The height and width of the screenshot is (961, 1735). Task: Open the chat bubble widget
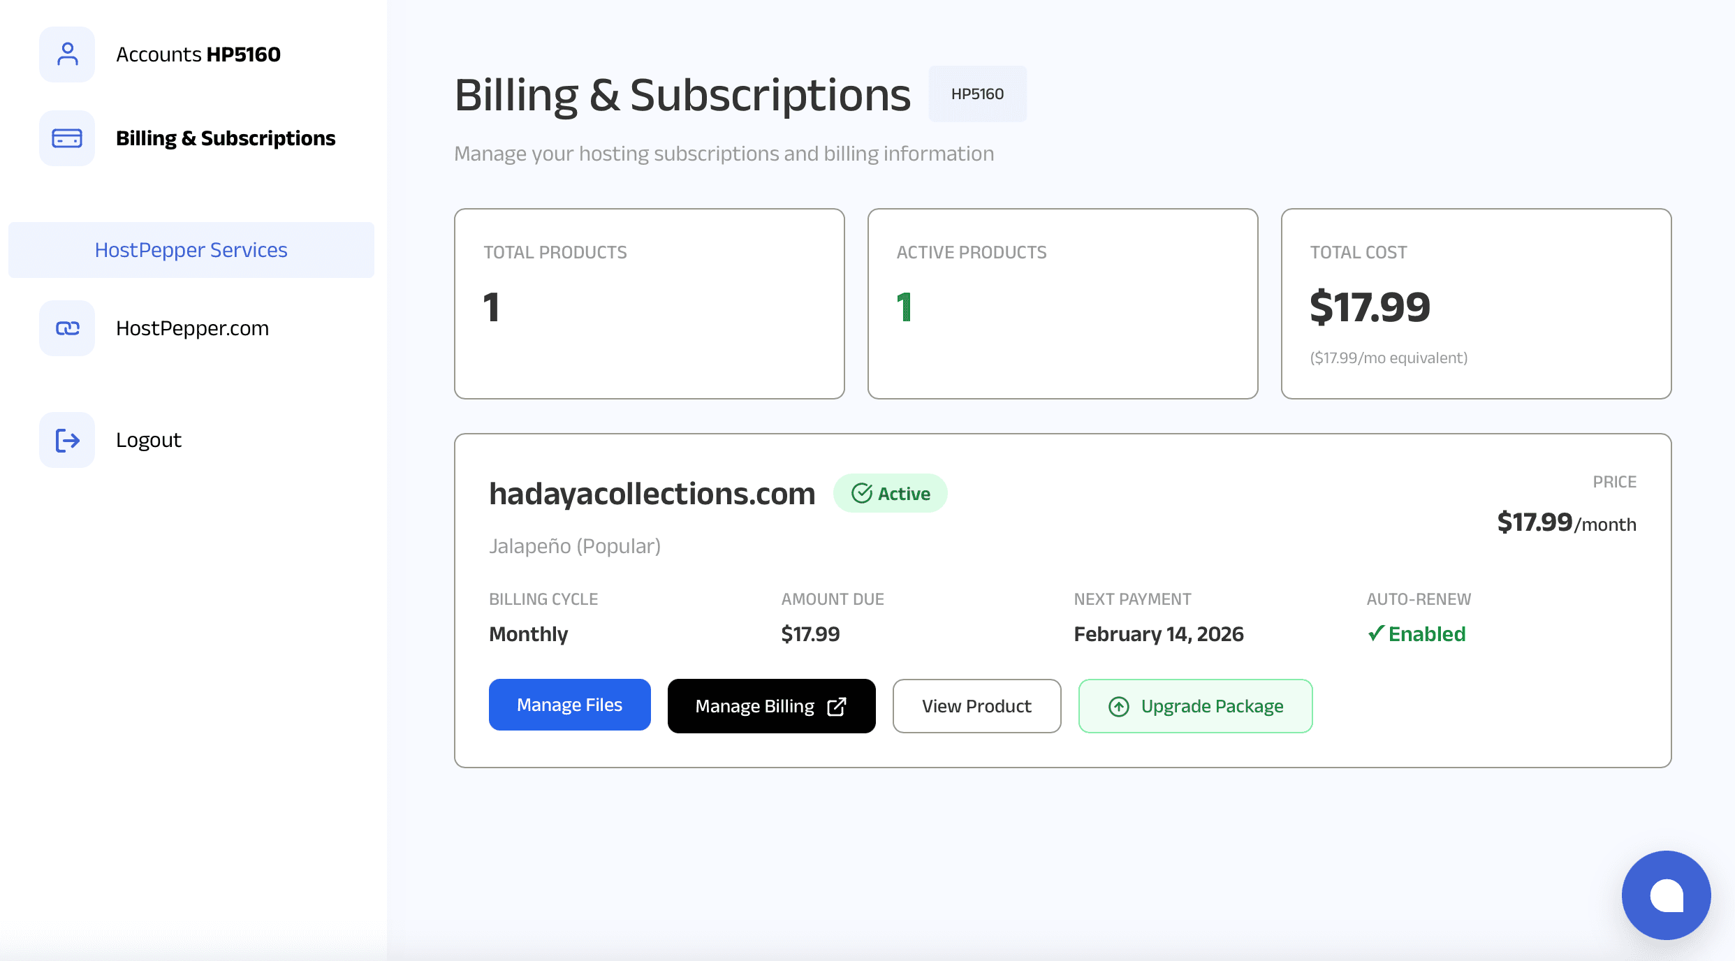click(x=1666, y=895)
